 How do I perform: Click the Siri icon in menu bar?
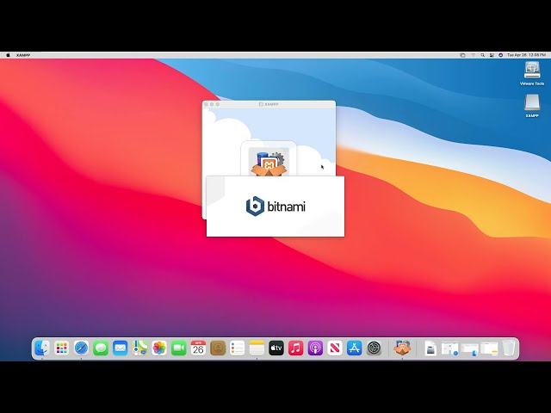point(501,55)
